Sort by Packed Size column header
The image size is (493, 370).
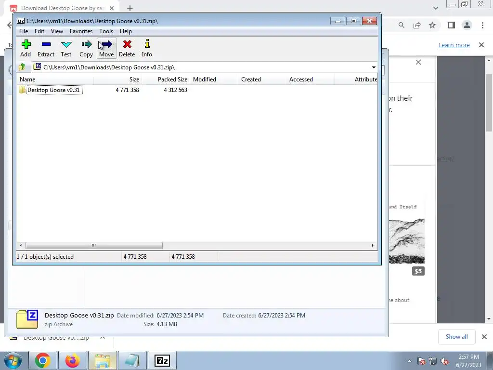pyautogui.click(x=166, y=79)
